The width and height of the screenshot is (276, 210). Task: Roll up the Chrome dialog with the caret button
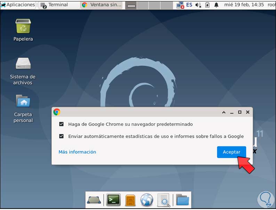(224, 112)
